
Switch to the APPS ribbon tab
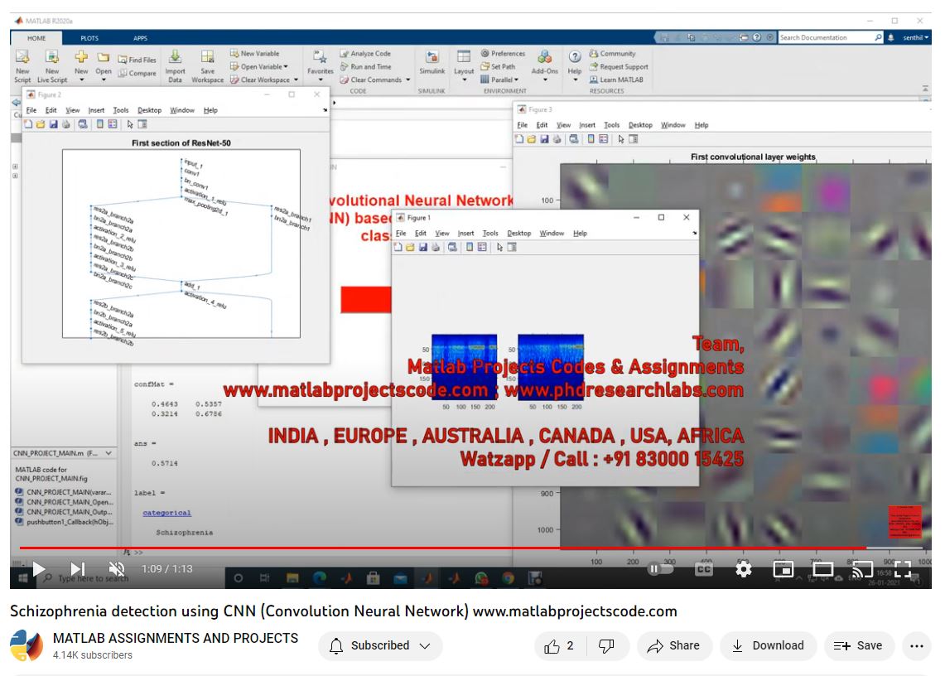(141, 38)
